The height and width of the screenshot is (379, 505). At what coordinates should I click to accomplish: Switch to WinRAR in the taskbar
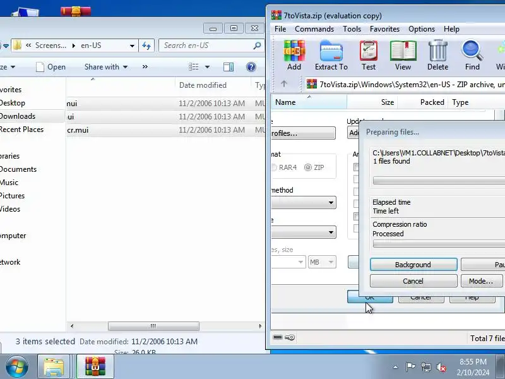coord(95,367)
